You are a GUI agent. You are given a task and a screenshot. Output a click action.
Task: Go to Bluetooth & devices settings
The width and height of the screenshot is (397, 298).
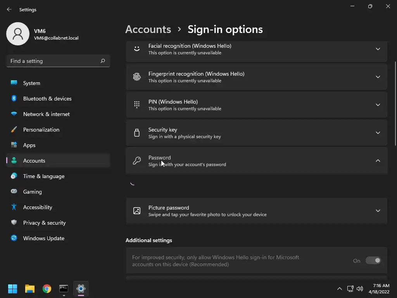coord(47,99)
